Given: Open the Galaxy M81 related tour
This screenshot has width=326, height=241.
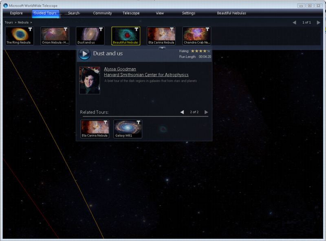Looking at the screenshot, I should 128,129.
